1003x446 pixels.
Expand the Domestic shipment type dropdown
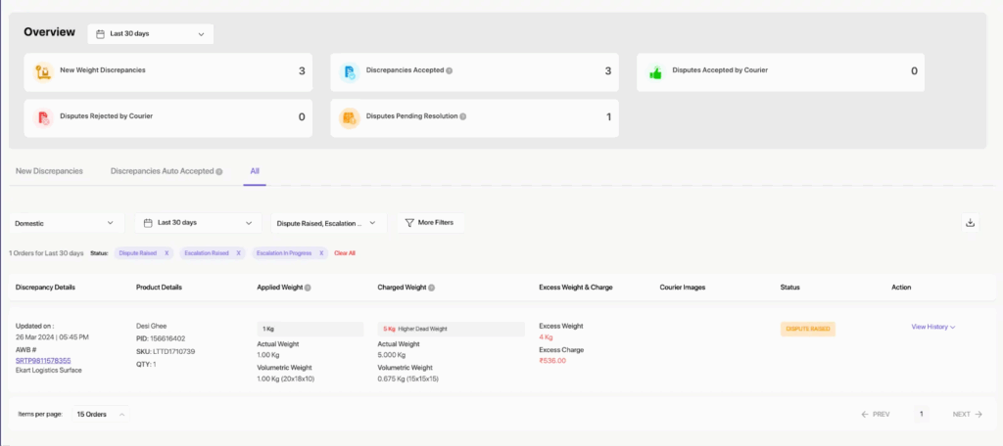click(67, 223)
